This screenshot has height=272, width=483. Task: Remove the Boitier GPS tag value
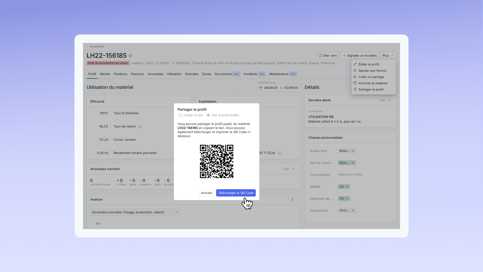tap(353, 151)
